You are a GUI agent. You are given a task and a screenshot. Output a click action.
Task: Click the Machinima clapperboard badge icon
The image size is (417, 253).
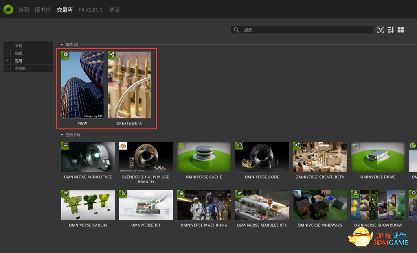click(181, 194)
